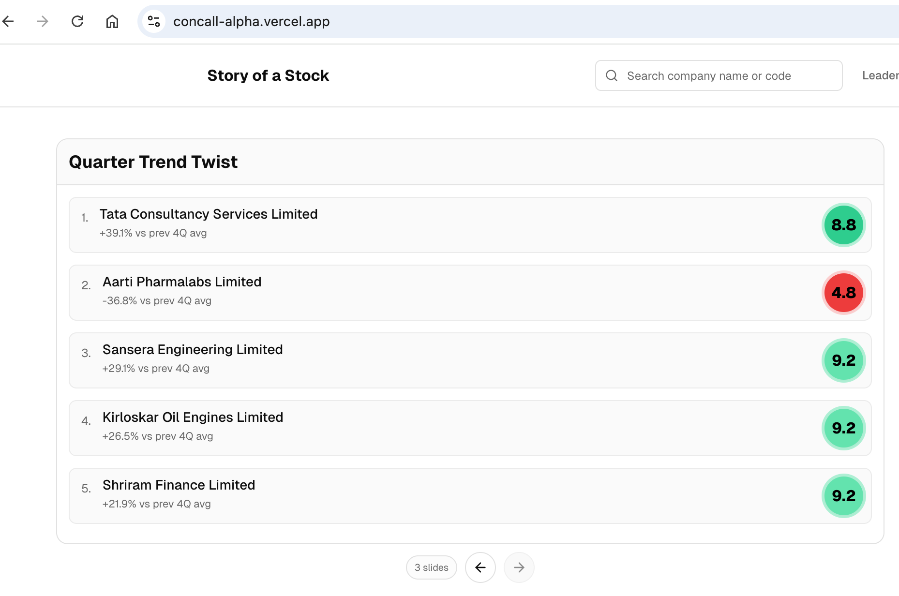Open Aarti Pharmalabs Limited entry
The height and width of the screenshot is (596, 899).
(x=182, y=282)
